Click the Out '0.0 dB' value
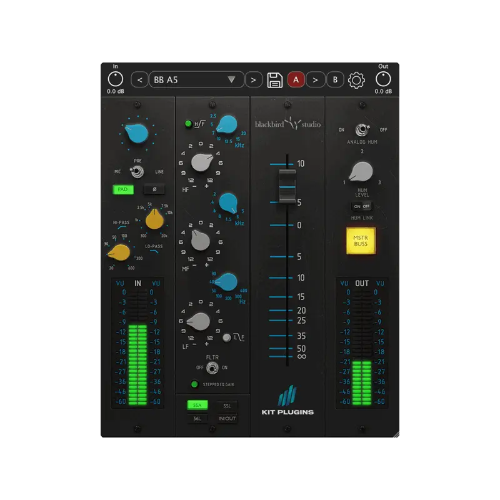This screenshot has height=500, width=500. pyautogui.click(x=383, y=91)
